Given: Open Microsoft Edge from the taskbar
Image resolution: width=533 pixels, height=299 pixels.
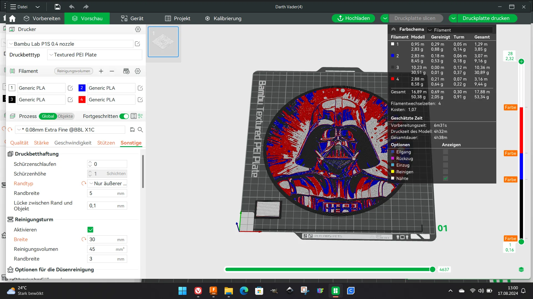Looking at the screenshot, I should 244,291.
